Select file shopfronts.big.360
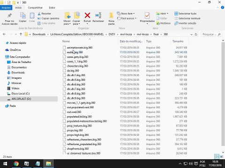This screenshot has height=168, width=225. point(78,148)
